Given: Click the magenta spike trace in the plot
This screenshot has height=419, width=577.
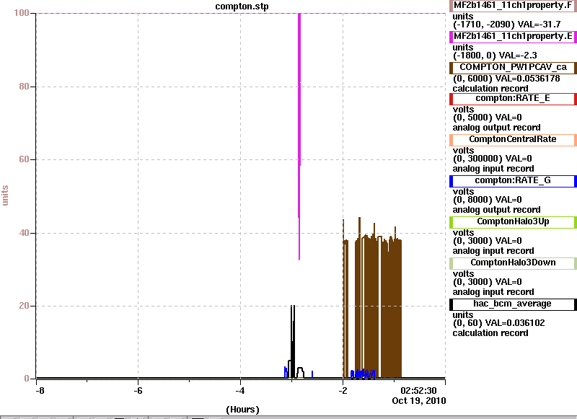Looking at the screenshot, I should coord(299,110).
